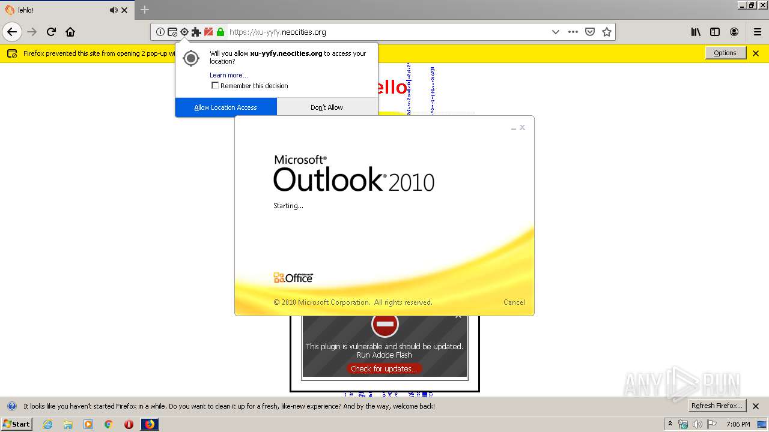
Task: Click the red blocked-plugin icon in the address bar
Action: (x=208, y=32)
